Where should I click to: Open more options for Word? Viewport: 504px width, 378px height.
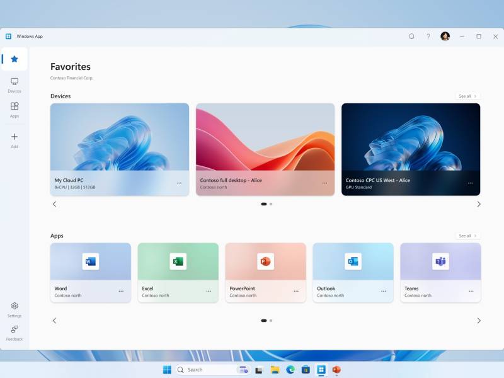point(121,291)
